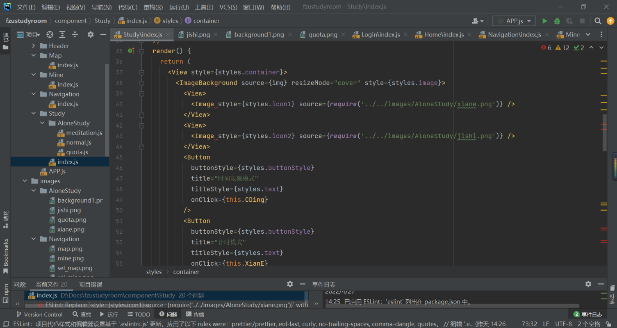Viewport: 617px width, 328px height.
Task: Show hidden editor tabs dropdown
Action: pos(588,35)
